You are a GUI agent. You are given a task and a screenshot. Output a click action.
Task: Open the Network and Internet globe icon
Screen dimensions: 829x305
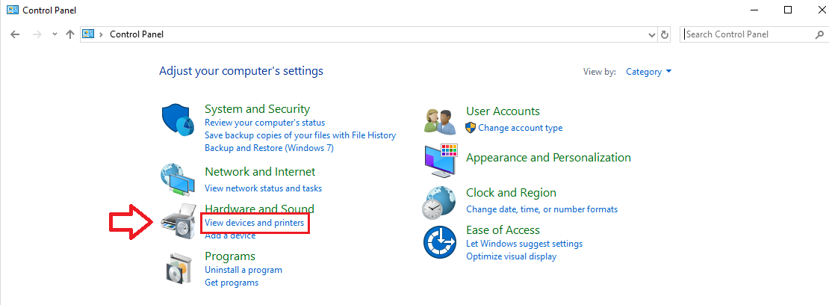[x=178, y=180]
